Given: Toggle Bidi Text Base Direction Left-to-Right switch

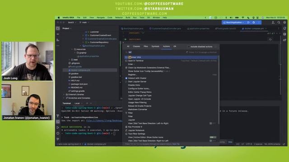Looking at the screenshot, I should (213, 123).
